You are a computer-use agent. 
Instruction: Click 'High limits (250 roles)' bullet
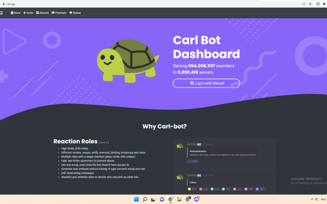point(74,149)
